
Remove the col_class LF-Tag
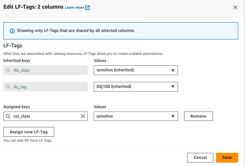198,116
